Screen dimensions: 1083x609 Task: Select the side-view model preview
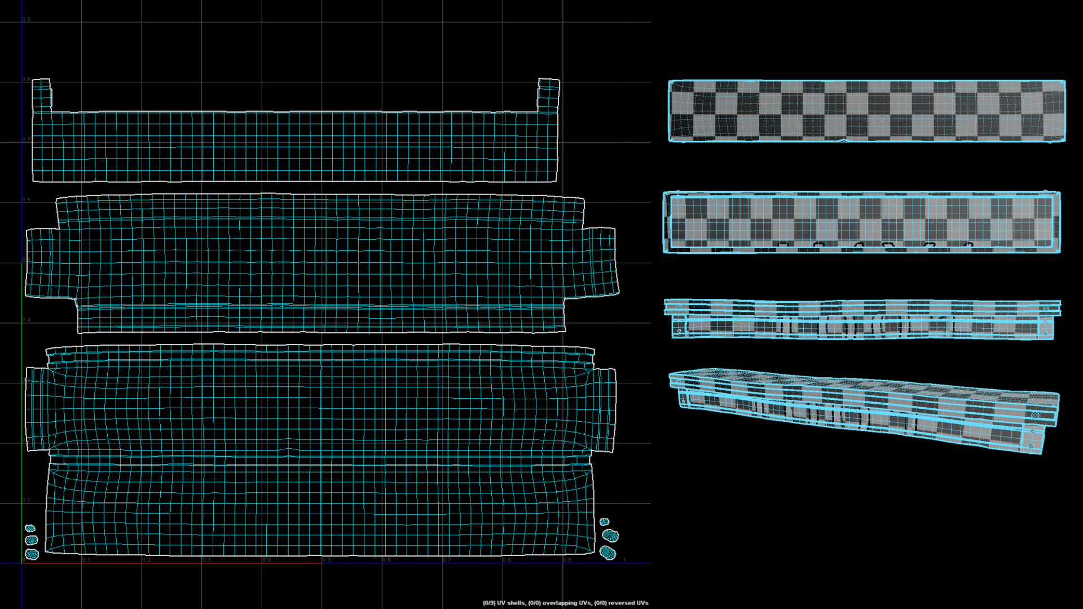click(x=862, y=319)
